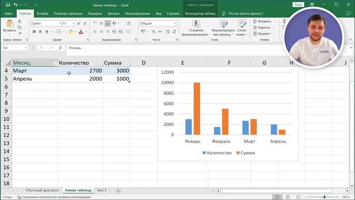This screenshot has height=200, width=355.
Task: Open the Условное форматирование dropdown
Action: pos(196,28)
